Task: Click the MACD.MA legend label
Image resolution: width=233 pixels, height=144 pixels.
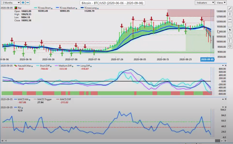Action: coord(23,99)
